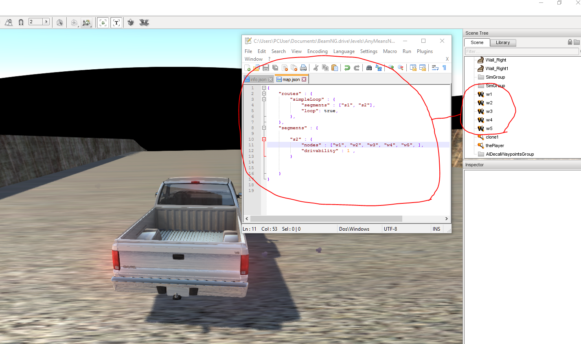
Task: Open the snap value dropdown arrow
Action: tap(46, 22)
